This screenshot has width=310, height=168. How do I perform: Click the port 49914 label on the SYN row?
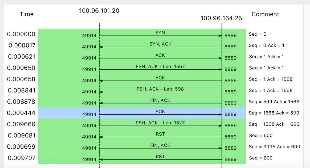90,35
